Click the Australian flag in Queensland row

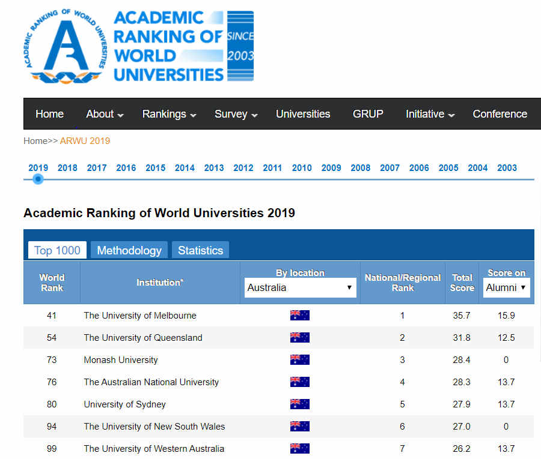coord(300,337)
